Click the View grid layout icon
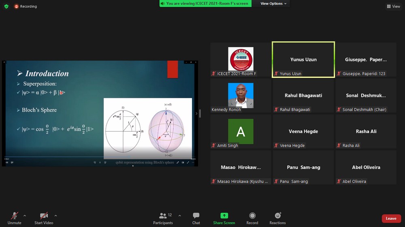This screenshot has width=405, height=227. 393,6
